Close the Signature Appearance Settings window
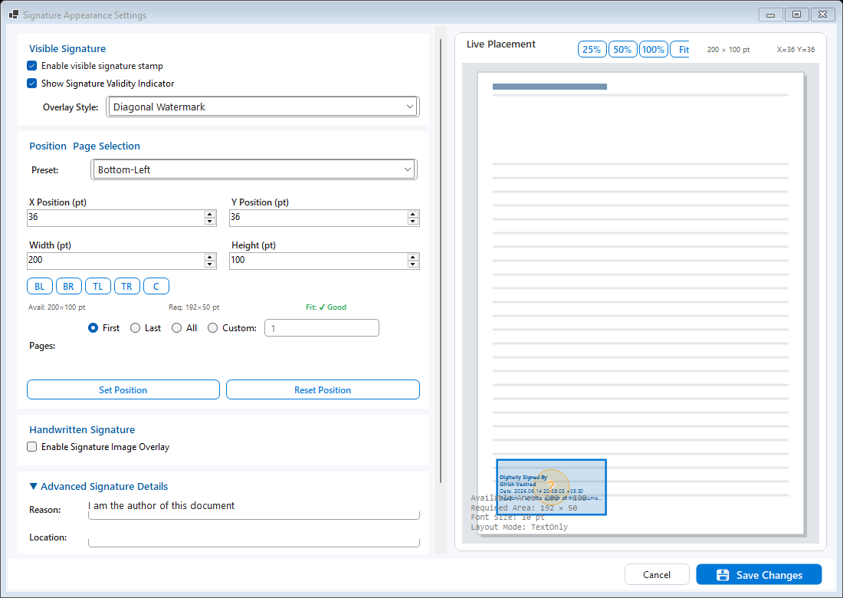The height and width of the screenshot is (598, 843). coord(822,15)
